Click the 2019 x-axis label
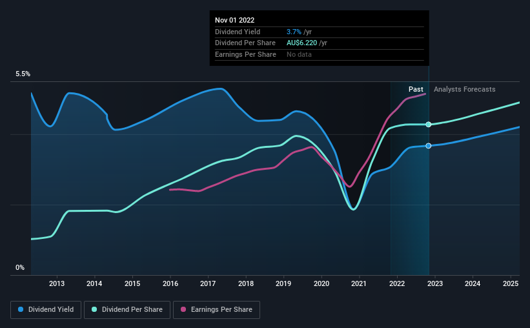530x328 pixels. [283, 283]
